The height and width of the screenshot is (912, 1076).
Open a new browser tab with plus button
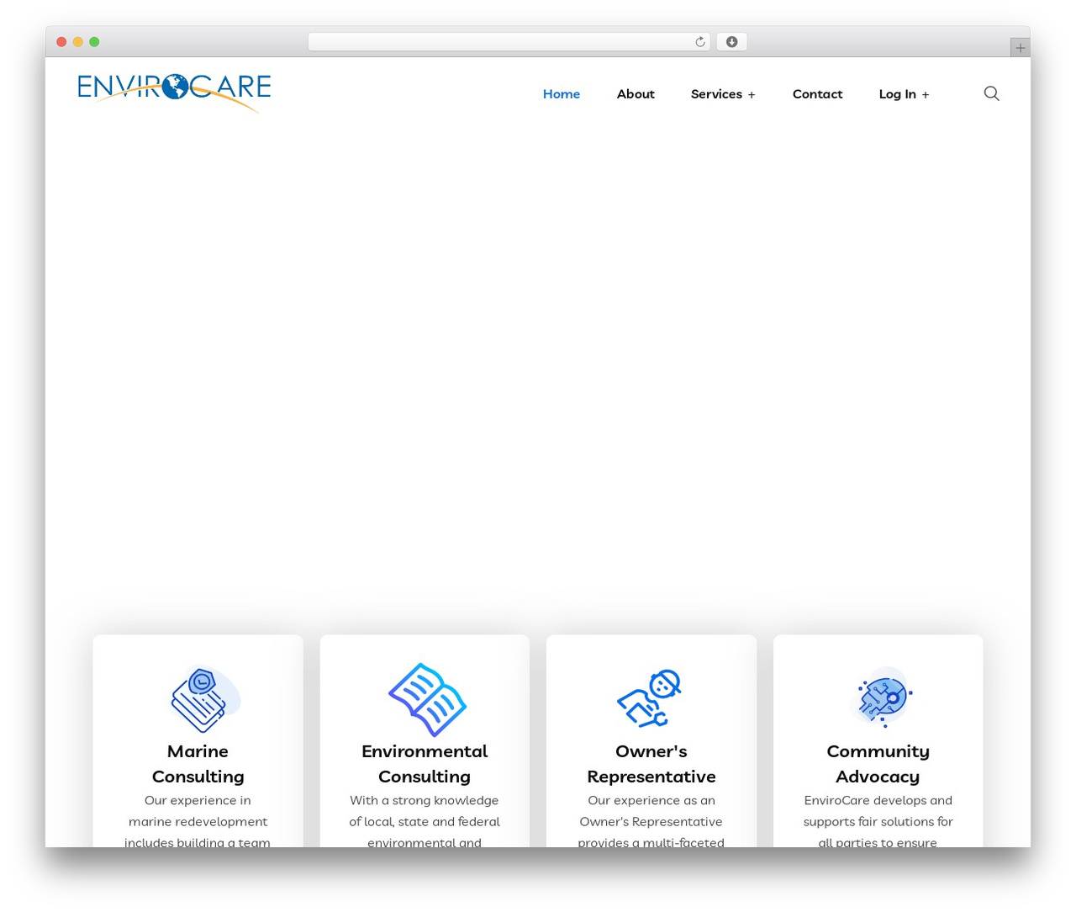(x=1020, y=48)
